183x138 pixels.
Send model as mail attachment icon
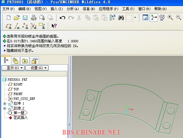click(x=42, y=18)
